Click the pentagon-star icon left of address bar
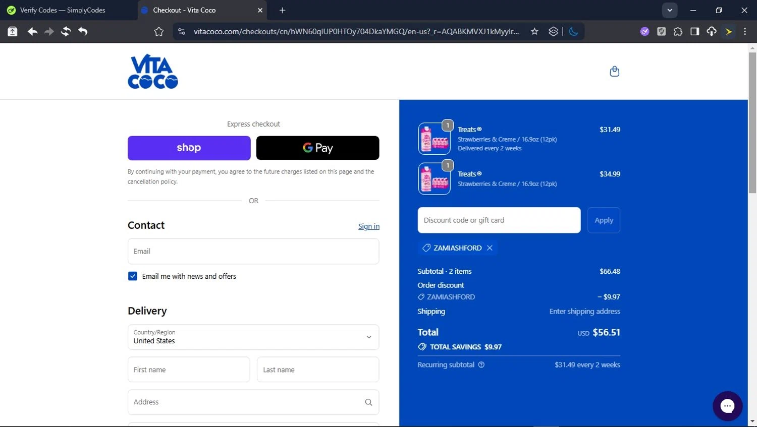This screenshot has width=757, height=427. (159, 31)
